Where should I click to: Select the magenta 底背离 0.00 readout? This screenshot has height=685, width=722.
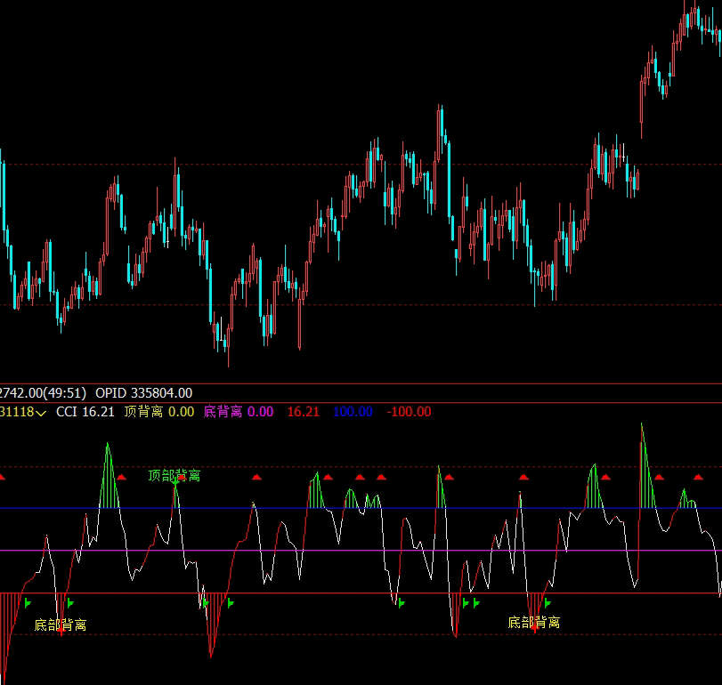[x=239, y=412]
